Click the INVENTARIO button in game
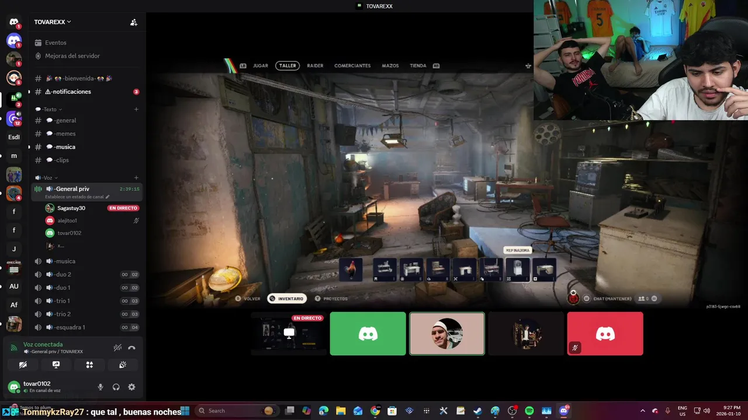The height and width of the screenshot is (420, 748). coord(287,299)
